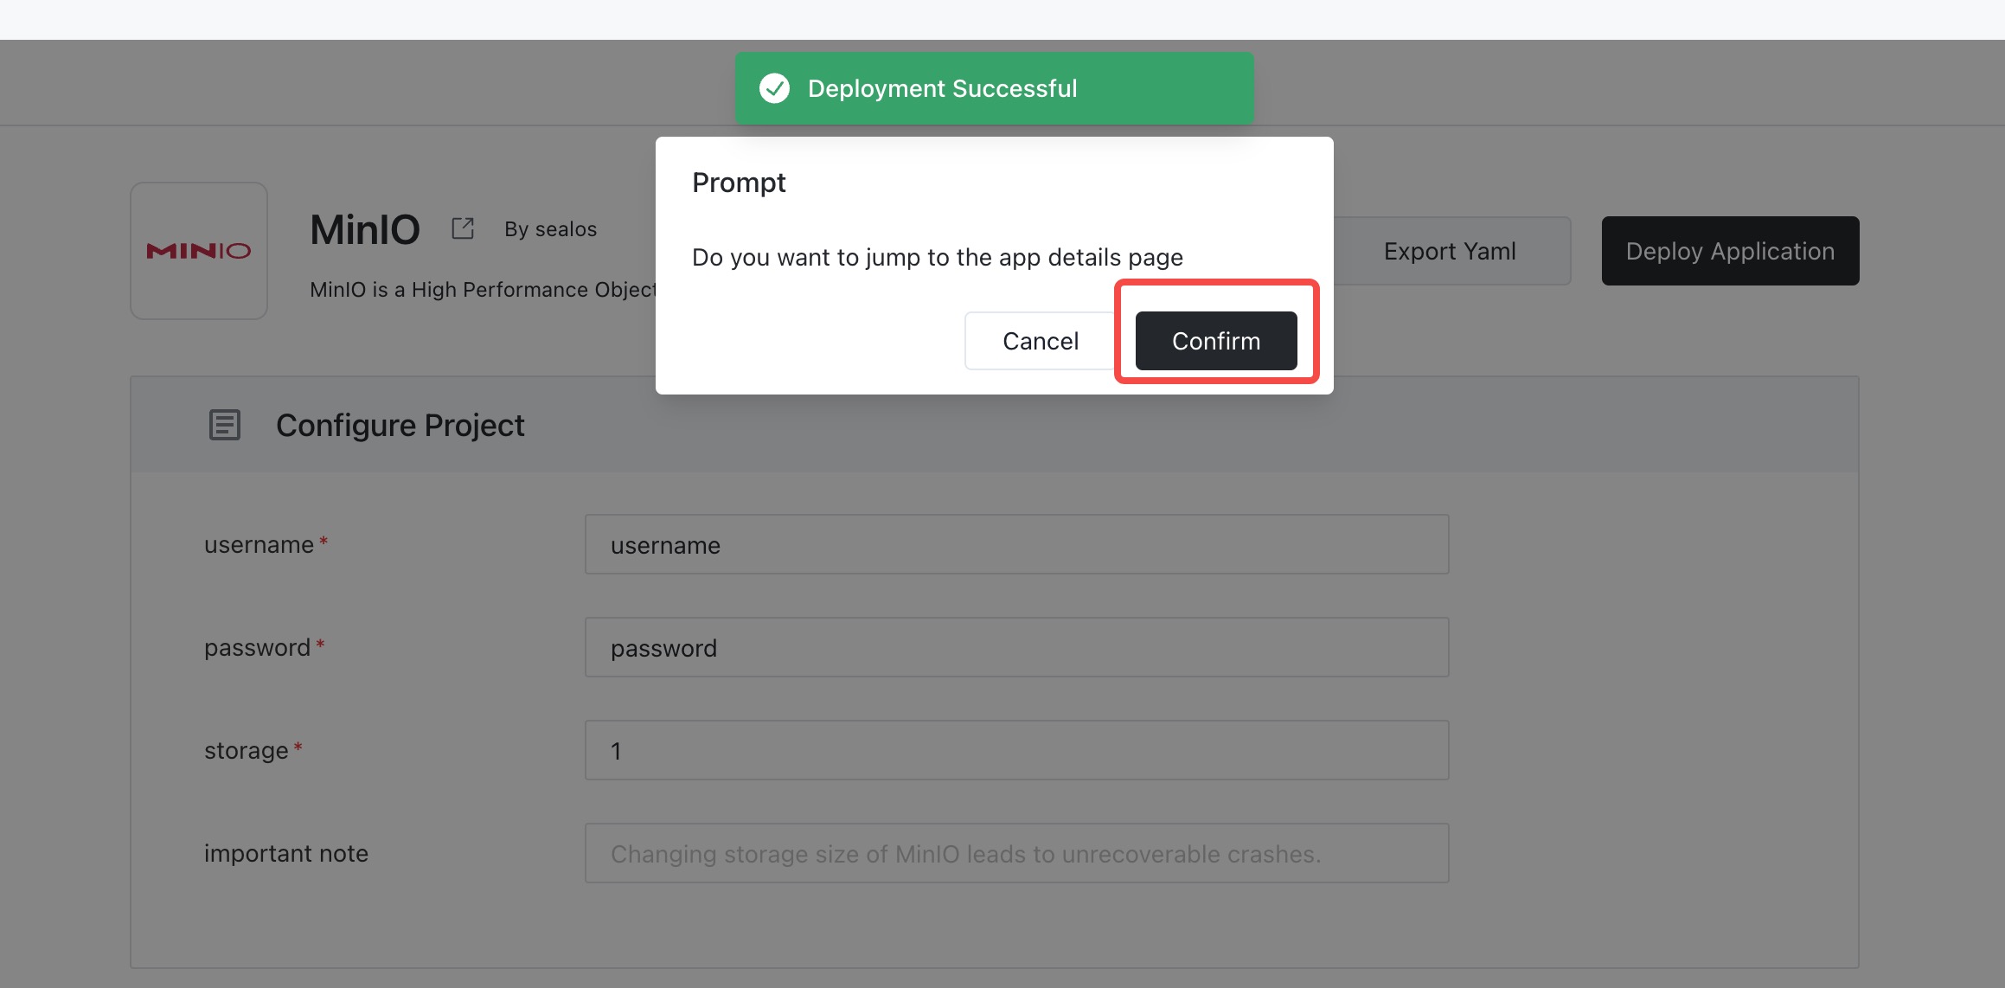This screenshot has height=988, width=2005.
Task: Click the 'important note' label
Action: point(286,853)
